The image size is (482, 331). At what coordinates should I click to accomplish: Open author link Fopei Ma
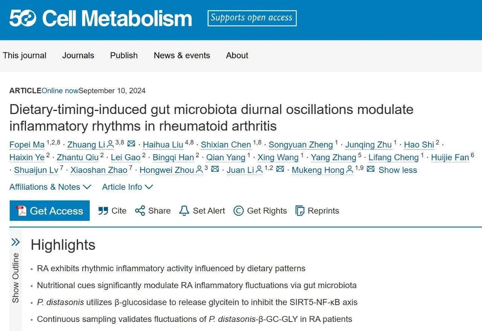pyautogui.click(x=27, y=145)
